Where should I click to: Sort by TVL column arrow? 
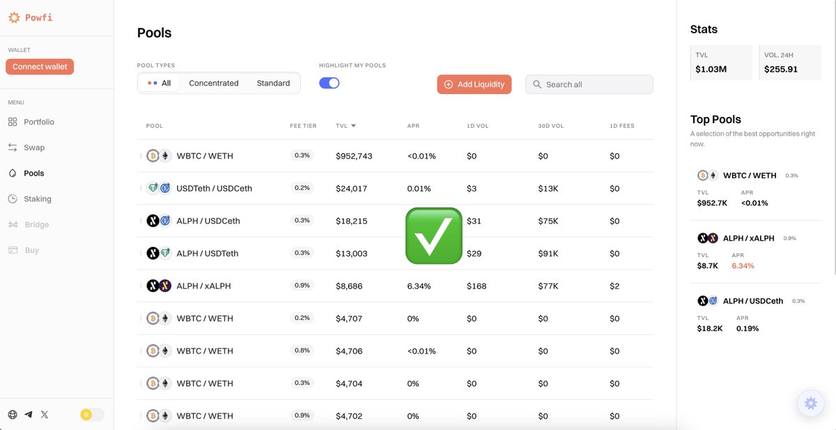[353, 126]
